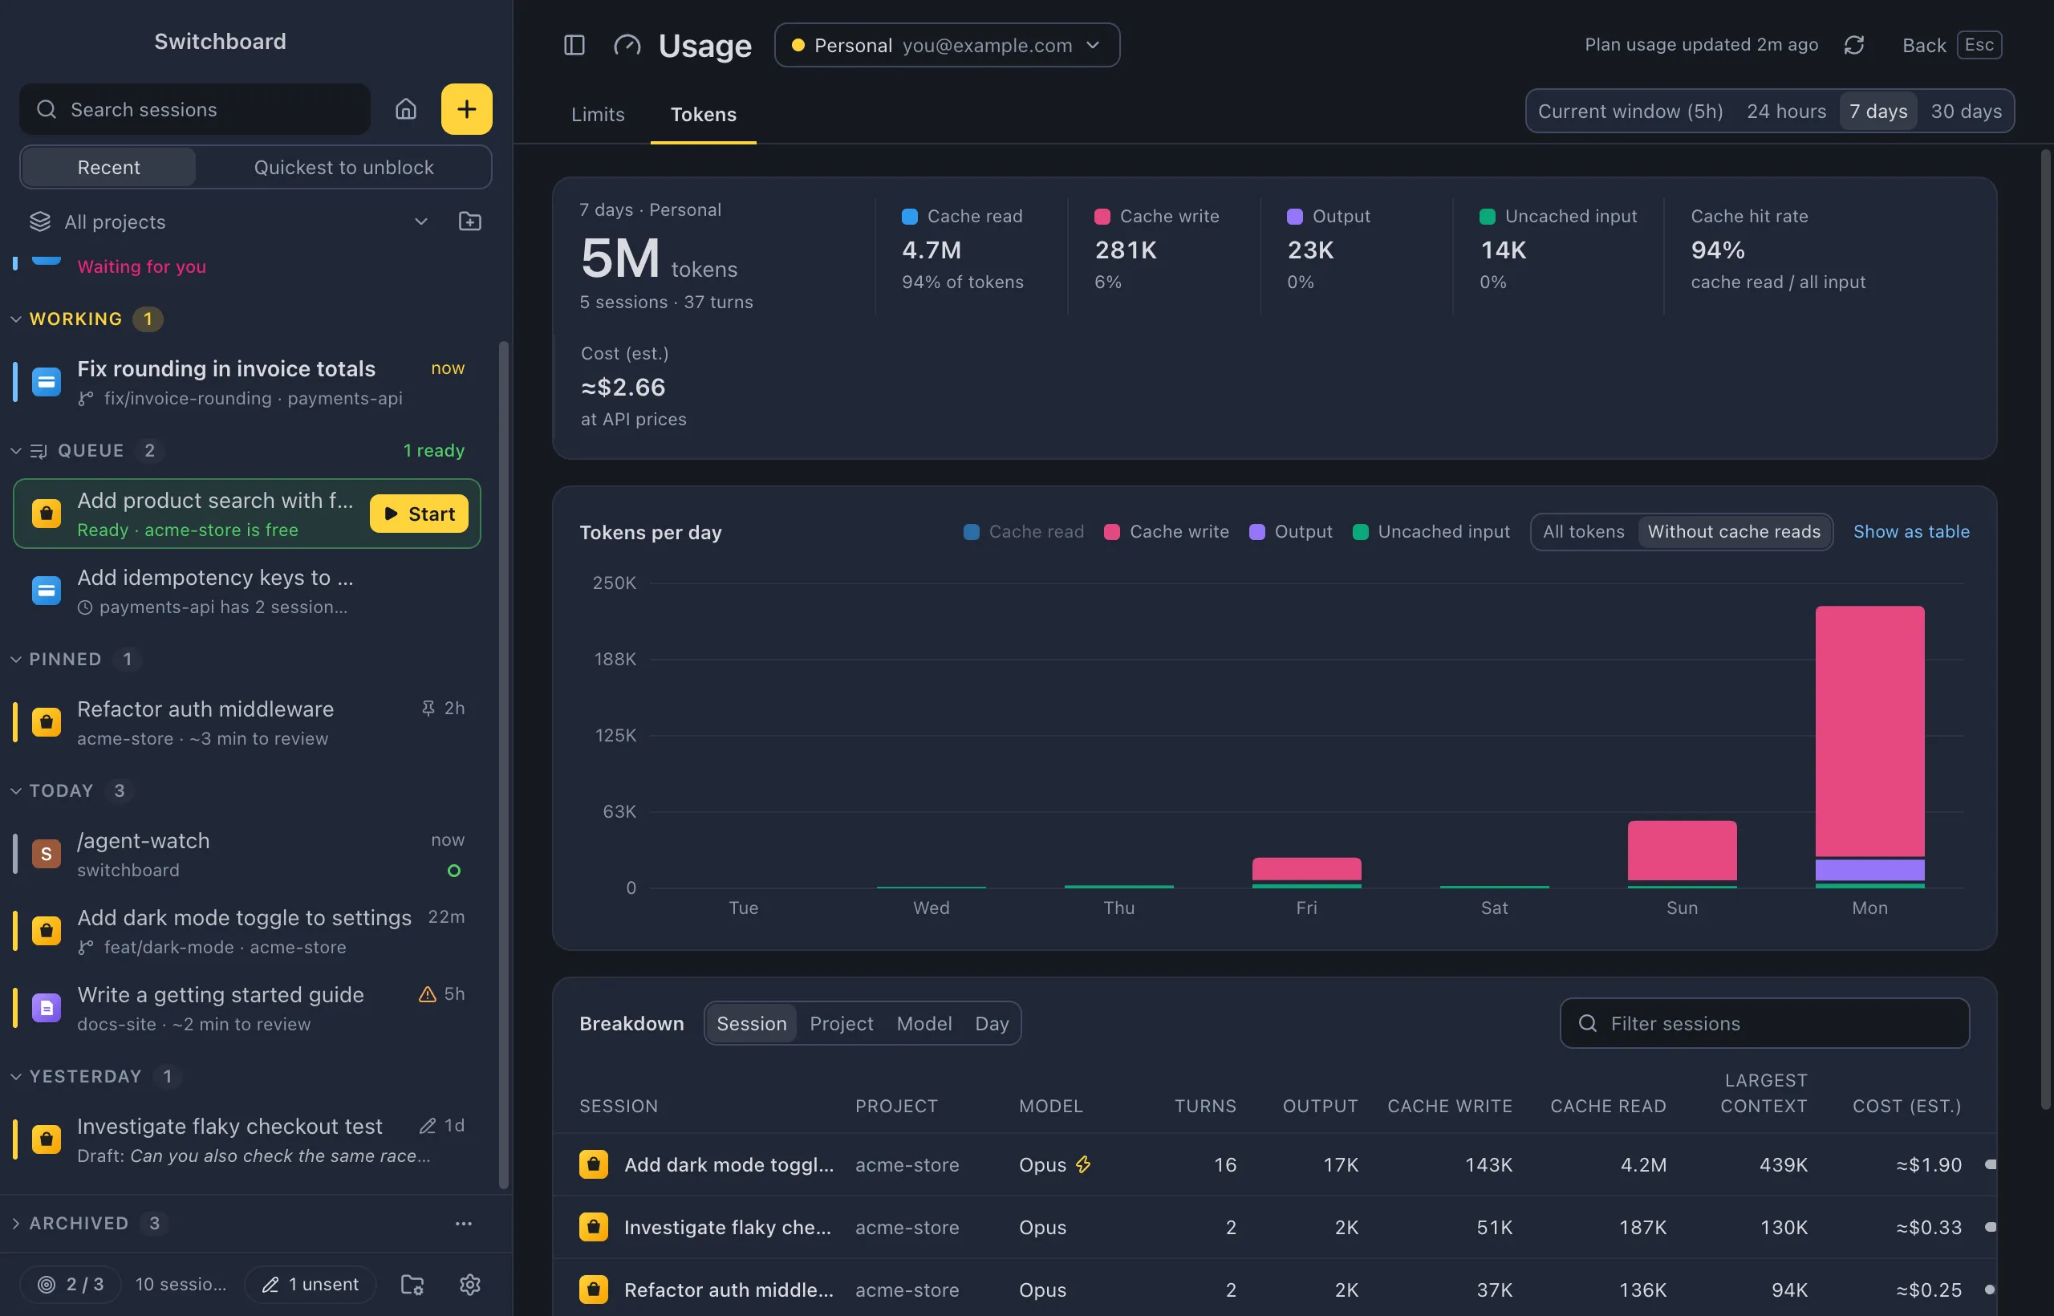Group breakdown by Project
The image size is (2054, 1316).
click(841, 1023)
